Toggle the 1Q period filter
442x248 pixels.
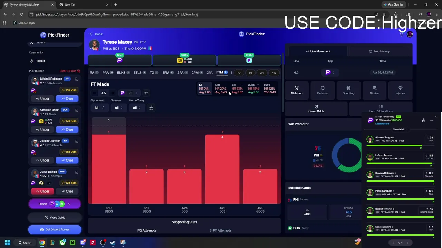point(239,73)
